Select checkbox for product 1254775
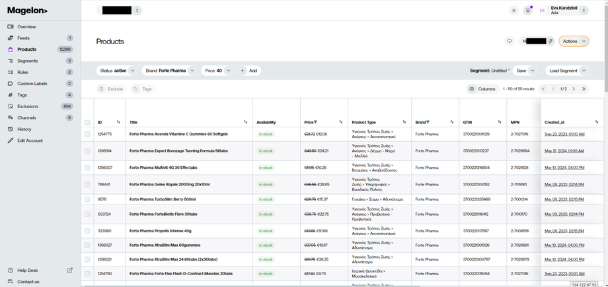This screenshot has height=287, width=608. point(87,134)
